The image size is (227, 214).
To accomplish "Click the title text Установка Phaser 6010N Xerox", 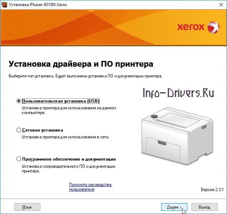I will click(38, 5).
